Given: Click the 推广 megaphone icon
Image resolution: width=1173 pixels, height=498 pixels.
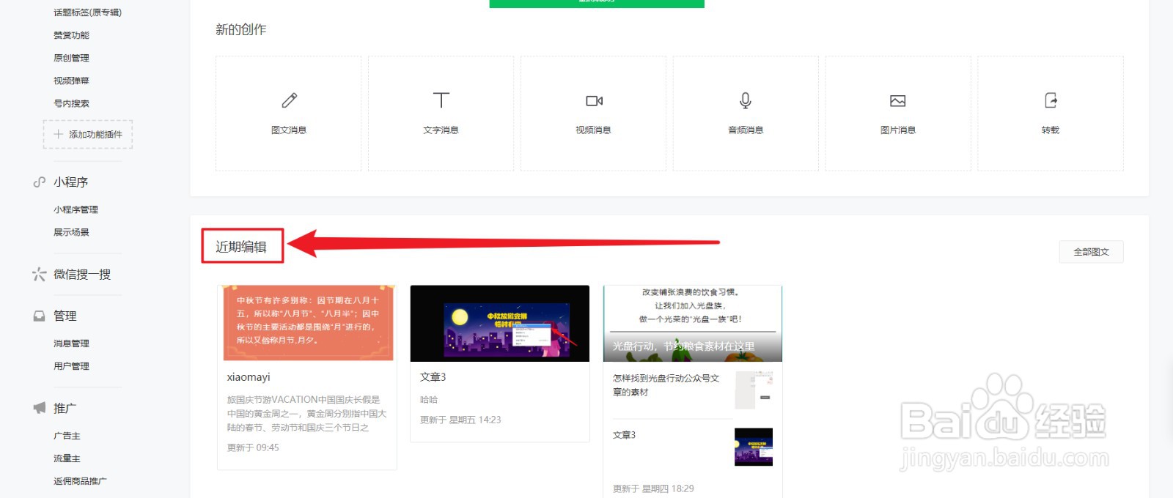Looking at the screenshot, I should pos(39,408).
